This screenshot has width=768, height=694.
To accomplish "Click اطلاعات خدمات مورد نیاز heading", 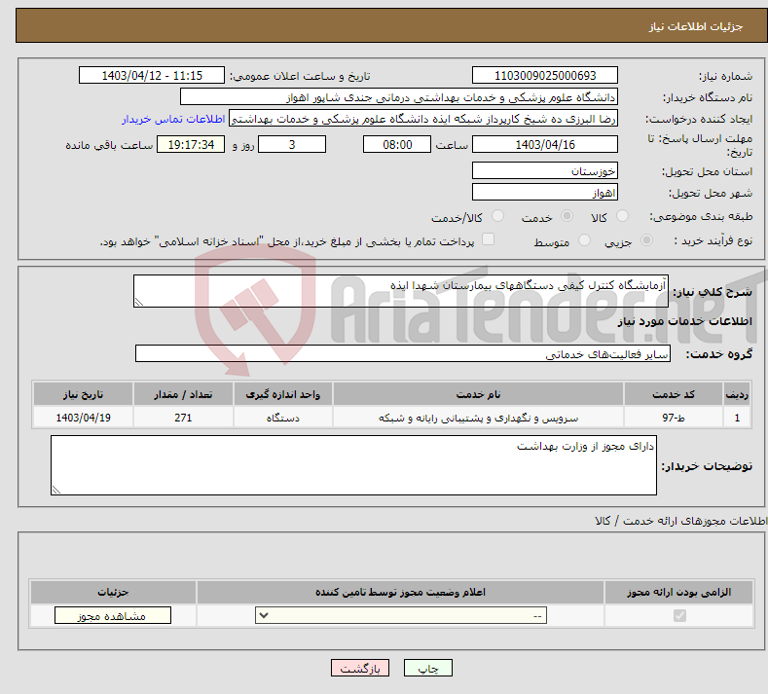I will [684, 321].
